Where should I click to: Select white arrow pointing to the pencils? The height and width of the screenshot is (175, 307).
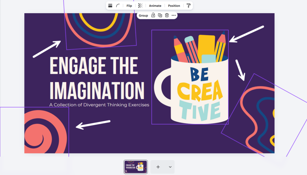click(x=246, y=34)
